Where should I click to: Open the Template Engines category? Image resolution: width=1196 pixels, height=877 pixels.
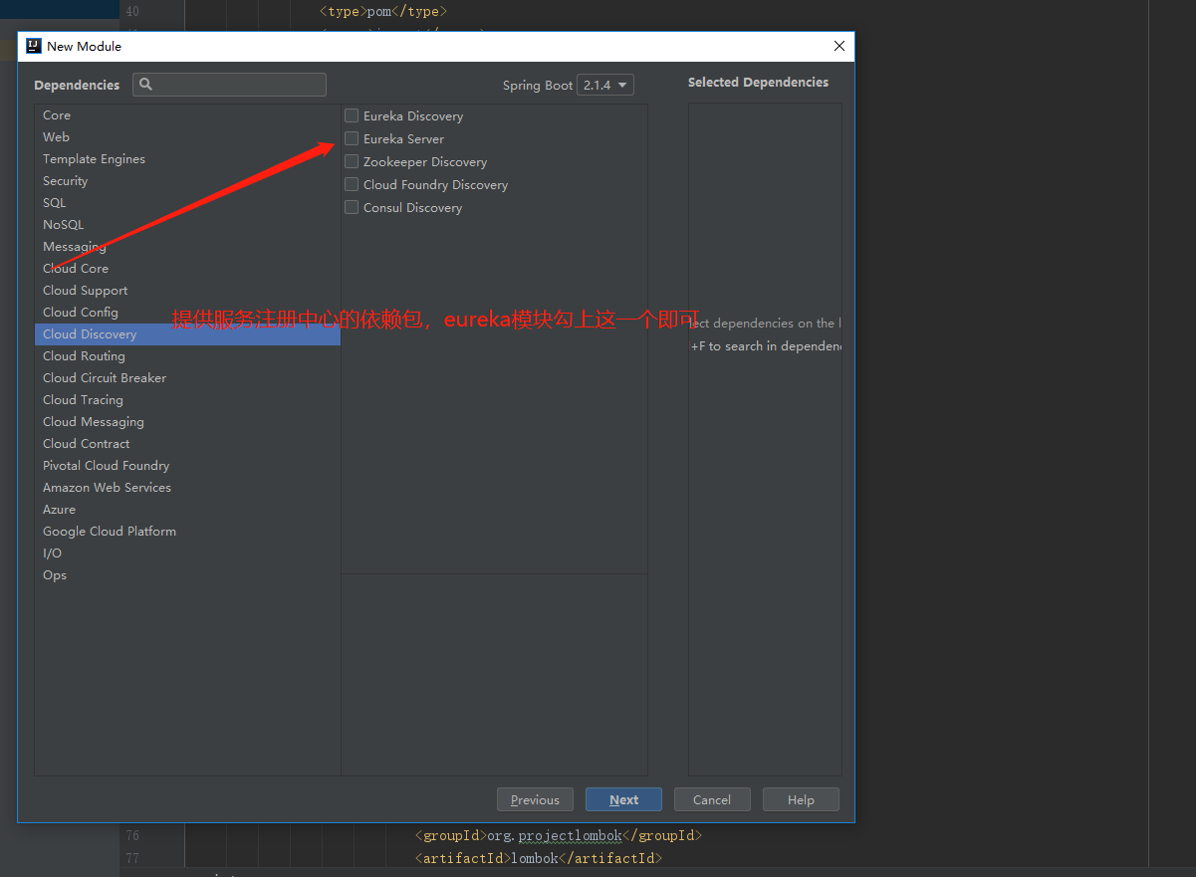coord(187,159)
